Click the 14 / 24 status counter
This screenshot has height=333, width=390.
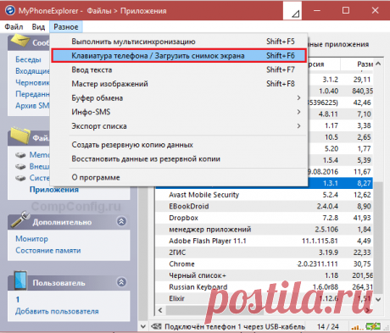click(328, 327)
